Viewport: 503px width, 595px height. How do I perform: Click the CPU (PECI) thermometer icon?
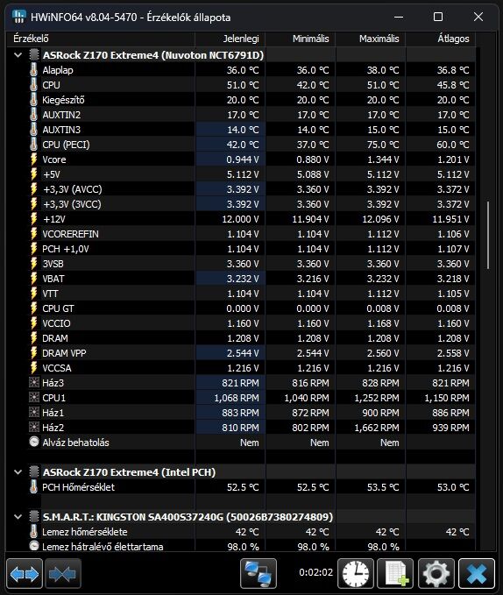tap(34, 145)
